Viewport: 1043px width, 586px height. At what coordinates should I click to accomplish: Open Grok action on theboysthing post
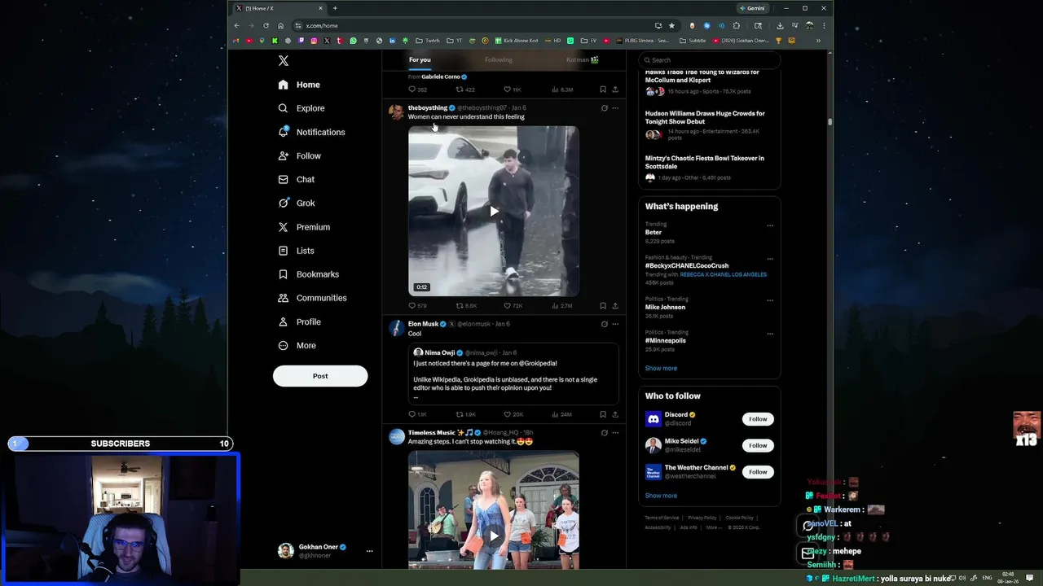click(x=604, y=107)
